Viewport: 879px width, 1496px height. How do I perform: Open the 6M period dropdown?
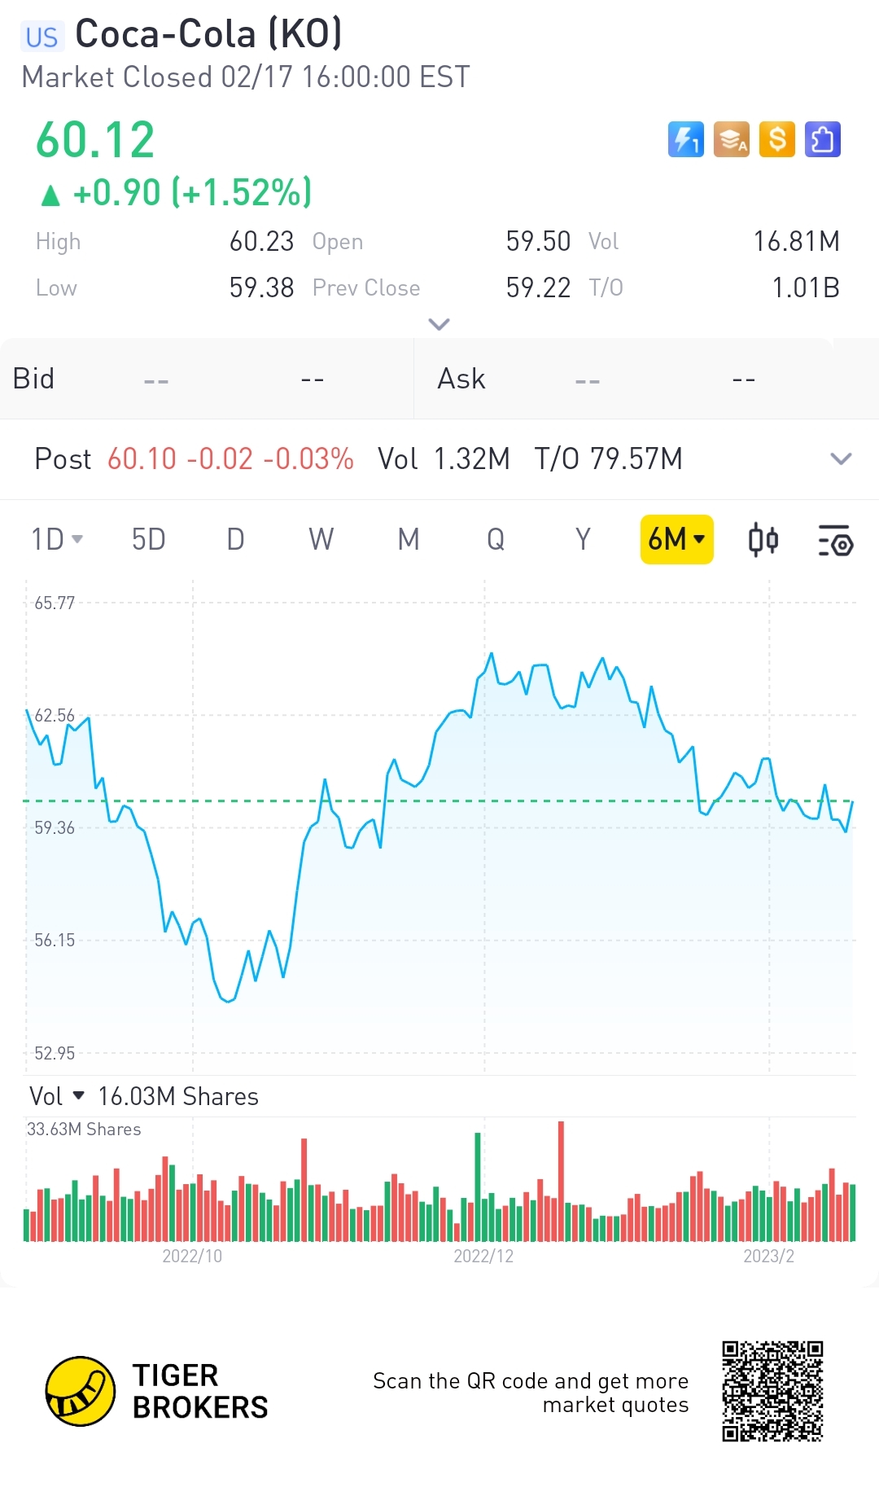(676, 539)
